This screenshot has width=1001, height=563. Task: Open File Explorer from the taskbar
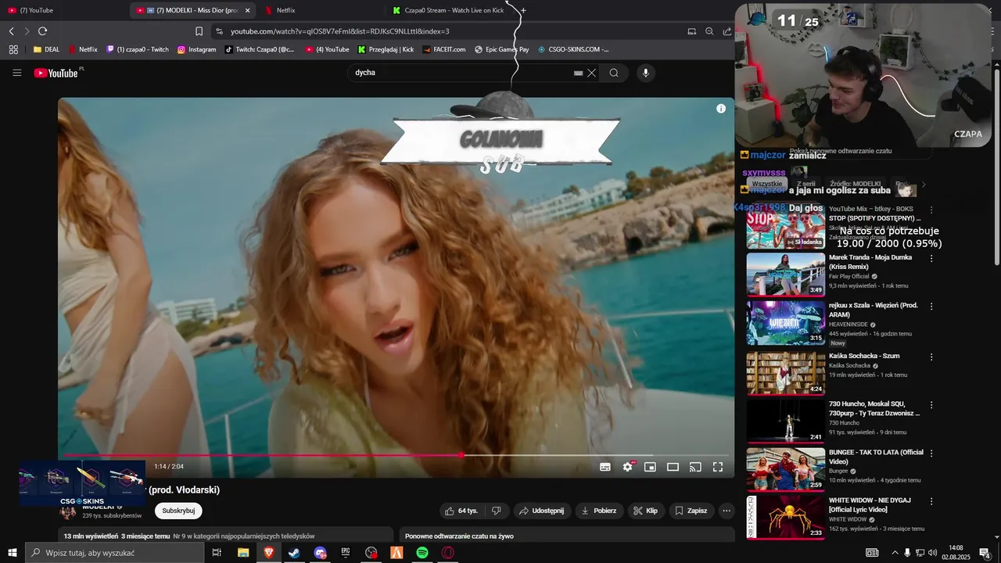click(x=243, y=553)
